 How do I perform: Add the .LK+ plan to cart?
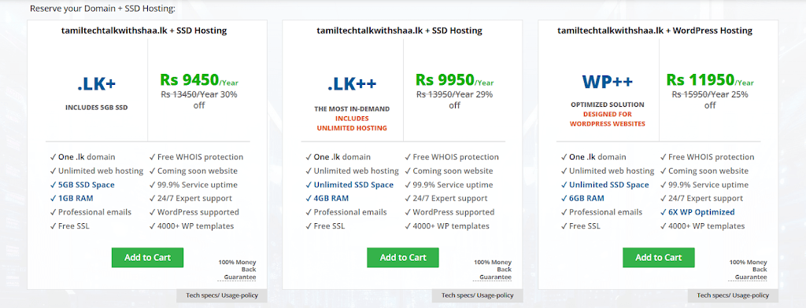[147, 258]
